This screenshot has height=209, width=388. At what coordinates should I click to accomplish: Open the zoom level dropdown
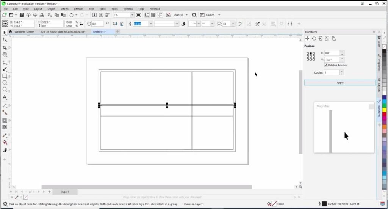point(132,15)
